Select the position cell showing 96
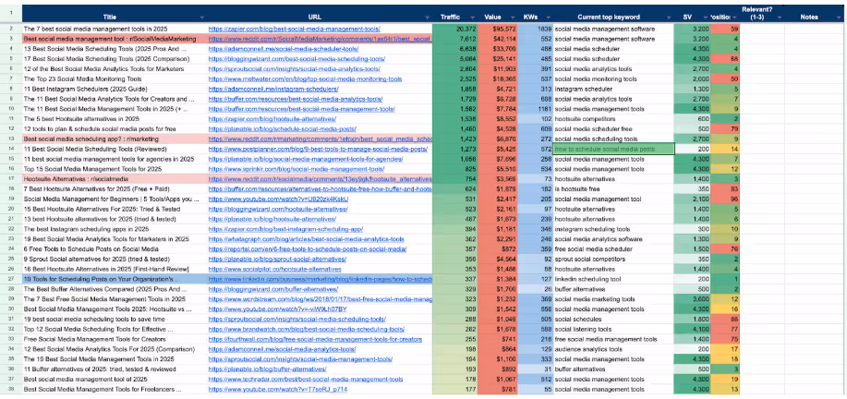Viewport: 847px width, 399px height. [x=725, y=199]
